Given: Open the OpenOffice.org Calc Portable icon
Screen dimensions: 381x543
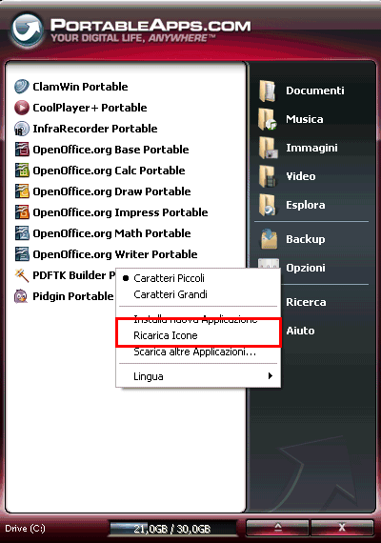Looking at the screenshot, I should 22,171.
